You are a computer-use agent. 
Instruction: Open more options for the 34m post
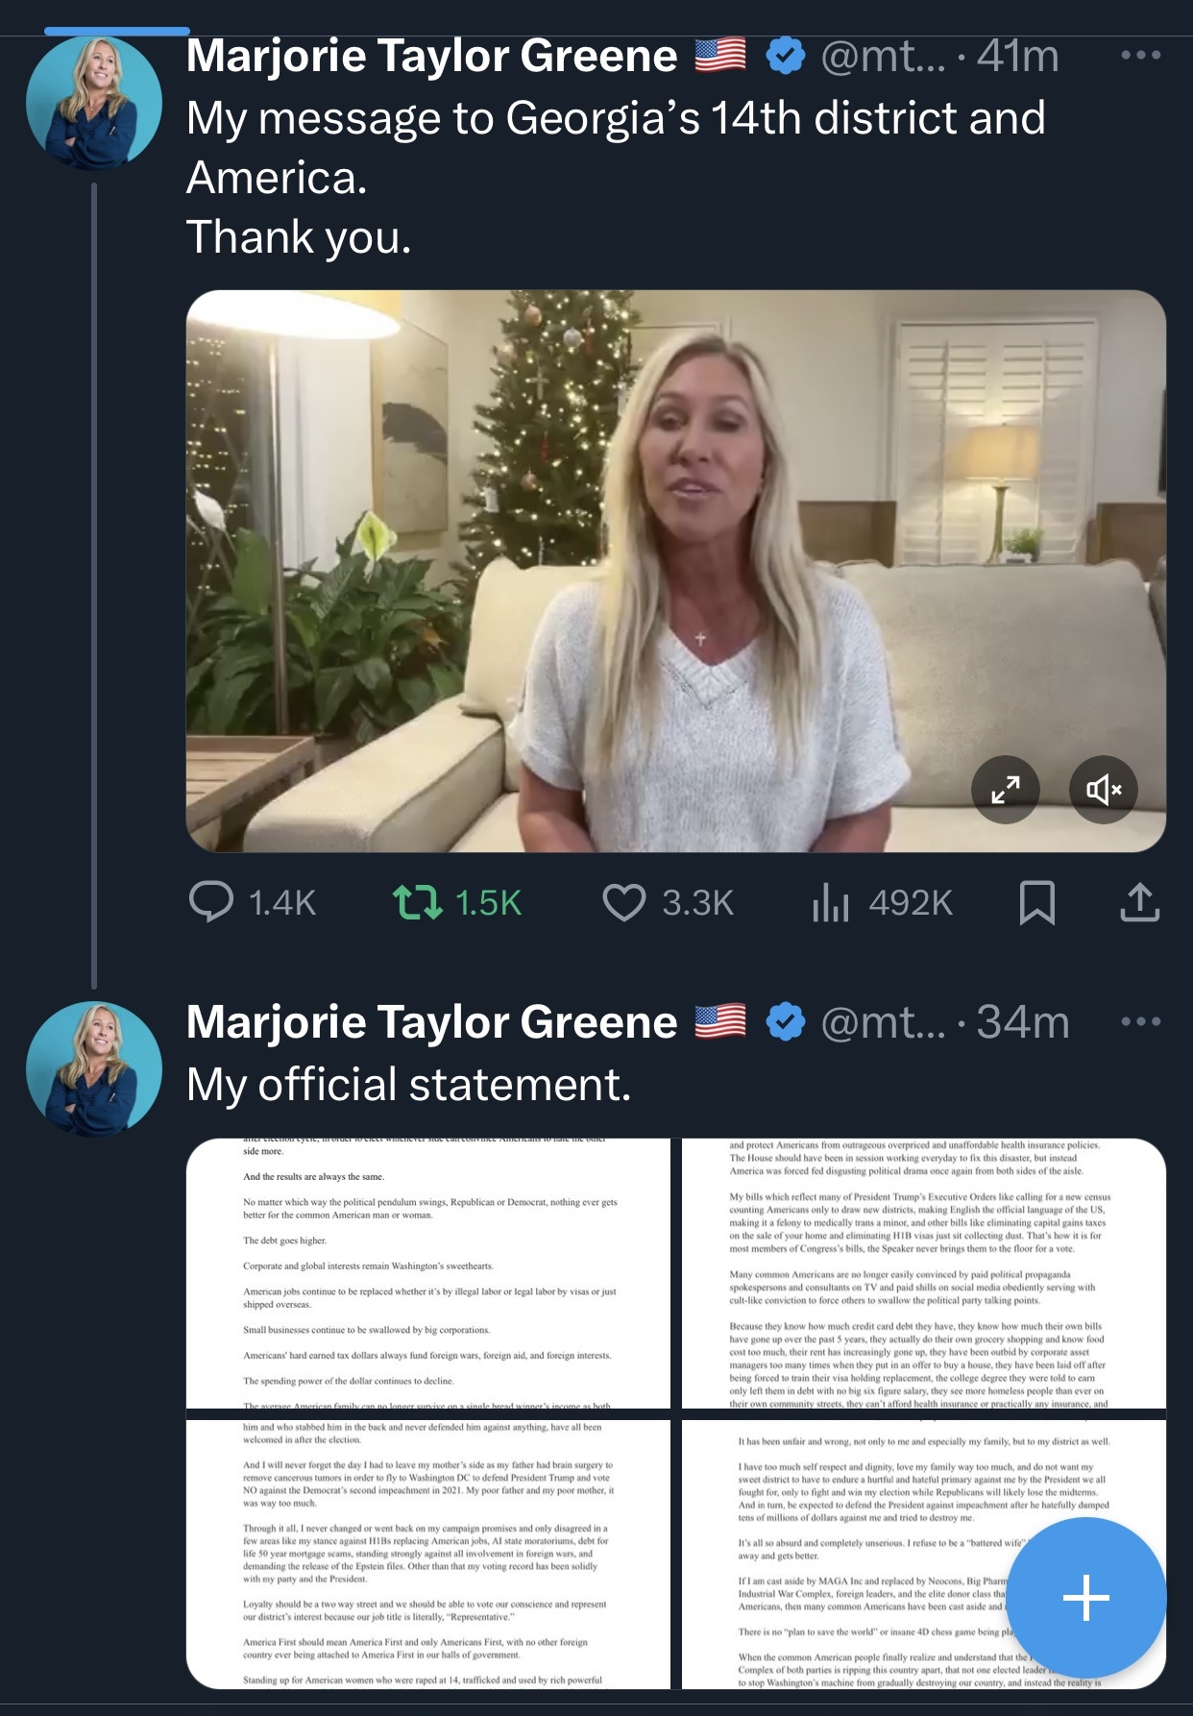[x=1140, y=1020]
